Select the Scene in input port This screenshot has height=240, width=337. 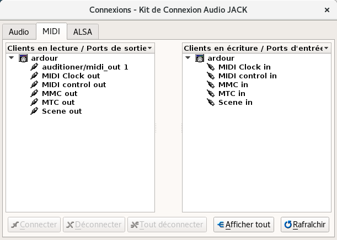pos(235,102)
